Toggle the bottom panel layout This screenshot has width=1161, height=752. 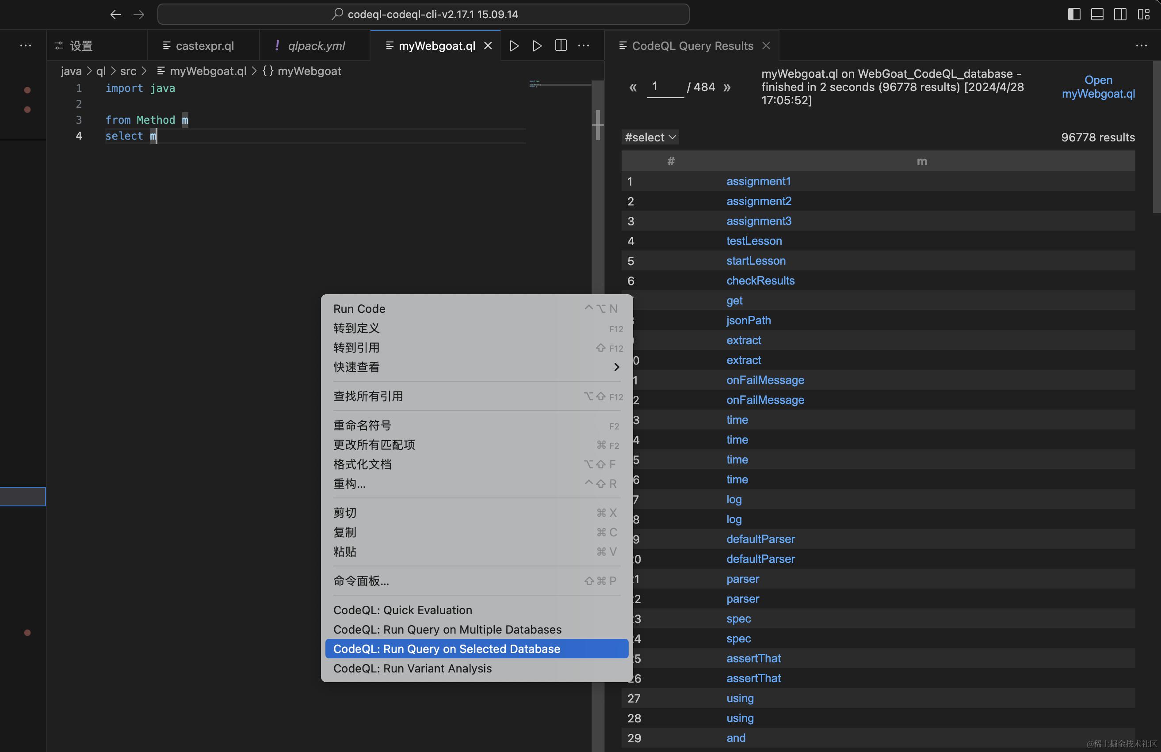coord(1097,15)
